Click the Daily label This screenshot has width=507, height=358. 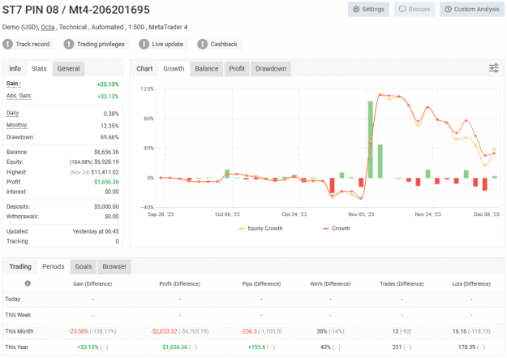[13, 113]
